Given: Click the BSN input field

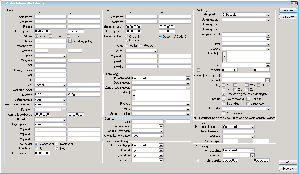Looking at the screenshot, I should pyautogui.click(x=50, y=65).
